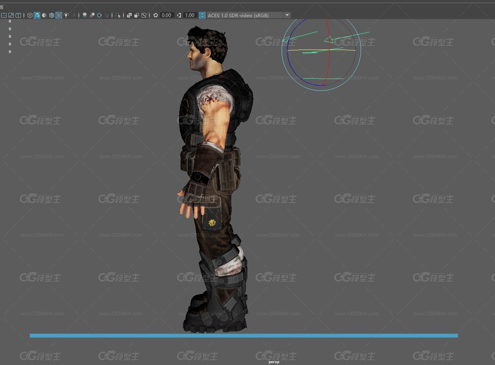This screenshot has height=365, width=495.
Task: Toggle X-ray joints icon
Action: click(x=144, y=15)
